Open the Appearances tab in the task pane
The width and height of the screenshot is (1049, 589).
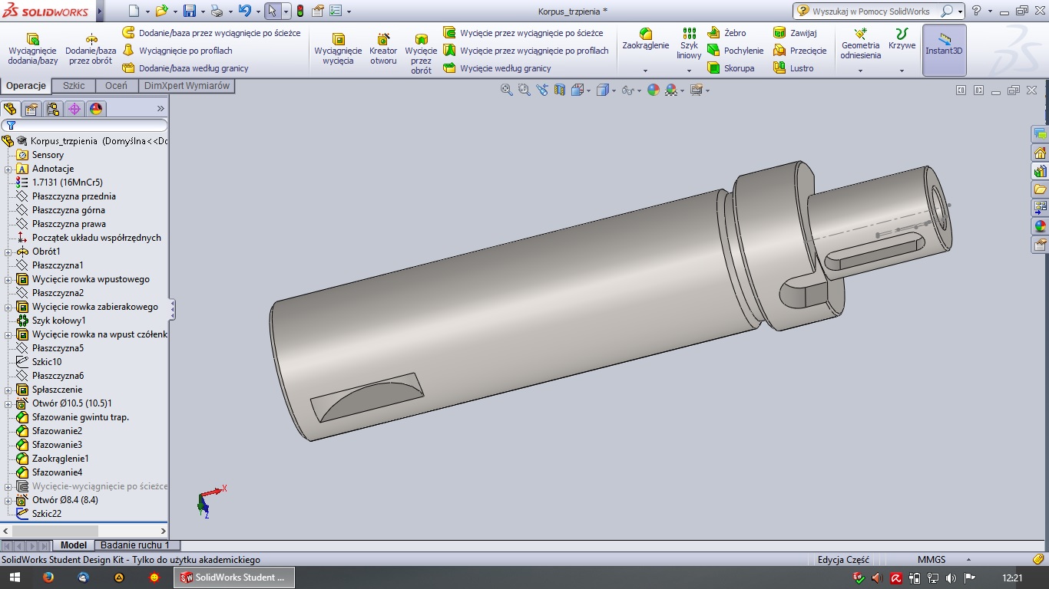coord(1040,226)
